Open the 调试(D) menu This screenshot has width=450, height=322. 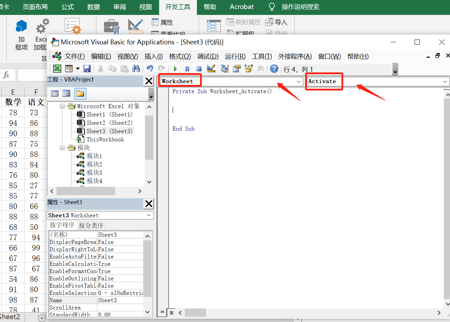(208, 56)
